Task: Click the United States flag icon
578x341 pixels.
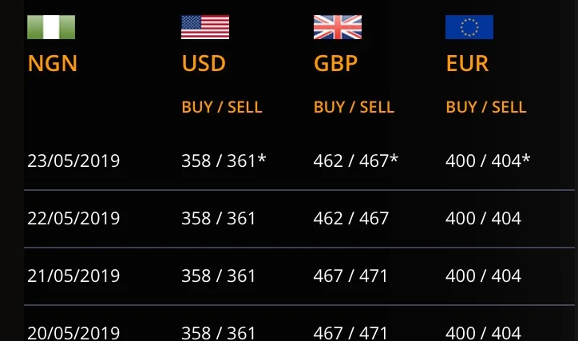Action: pyautogui.click(x=205, y=27)
